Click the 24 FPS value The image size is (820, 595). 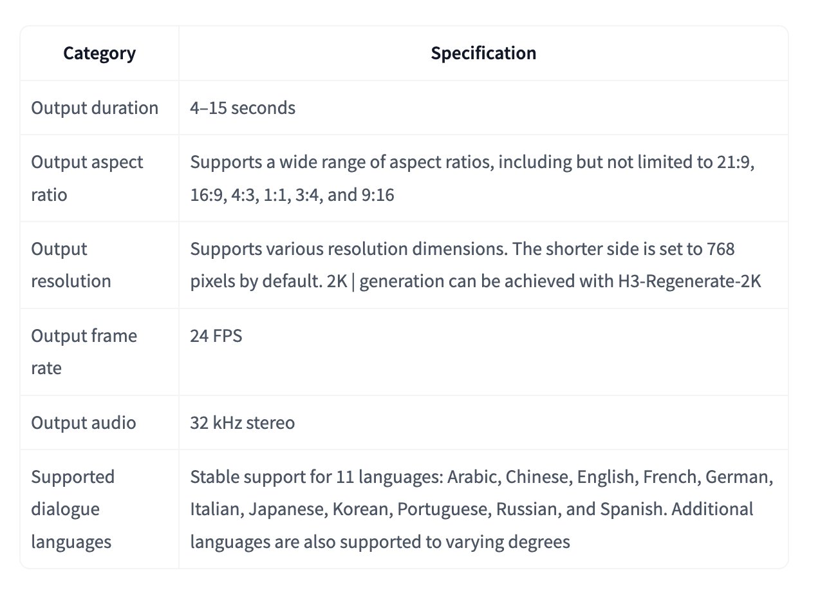(216, 335)
